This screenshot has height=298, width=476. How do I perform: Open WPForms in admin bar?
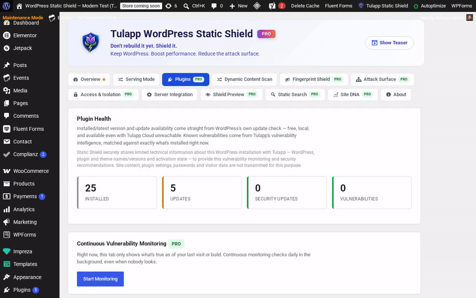click(x=462, y=6)
